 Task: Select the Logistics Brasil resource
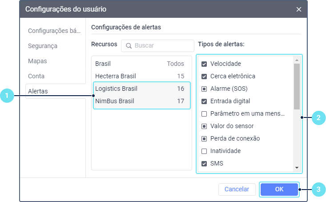tap(140, 89)
